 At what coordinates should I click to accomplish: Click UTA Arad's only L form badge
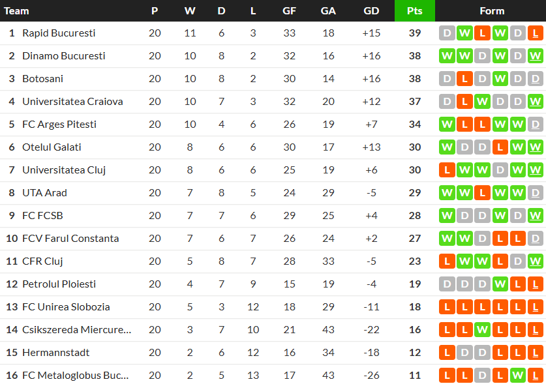(x=482, y=193)
